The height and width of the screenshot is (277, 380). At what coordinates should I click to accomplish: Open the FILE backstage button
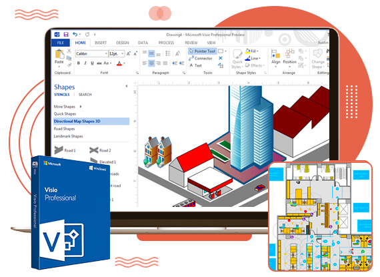(61, 43)
